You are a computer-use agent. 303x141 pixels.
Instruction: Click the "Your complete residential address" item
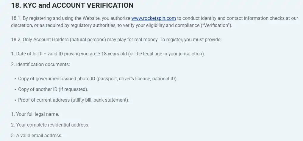50,125
